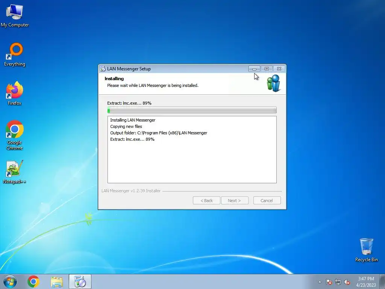Viewport: 385px width, 289px height.
Task: Open network status tray icon
Action: pyautogui.click(x=338, y=282)
